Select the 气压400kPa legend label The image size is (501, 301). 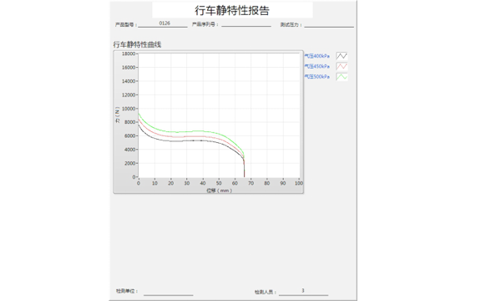(316, 56)
